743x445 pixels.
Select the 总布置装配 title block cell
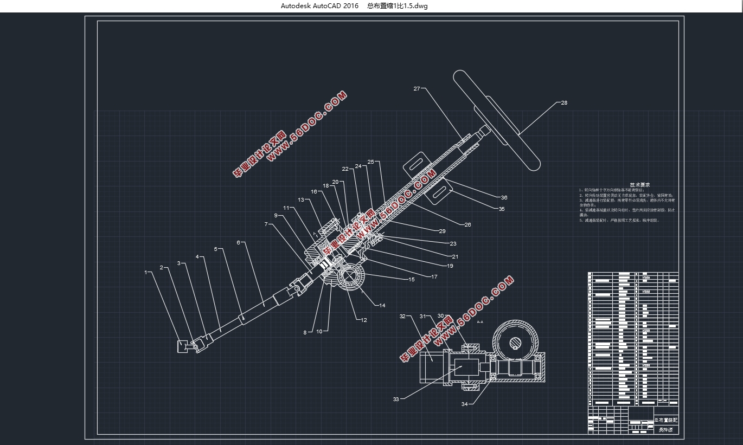click(665, 420)
